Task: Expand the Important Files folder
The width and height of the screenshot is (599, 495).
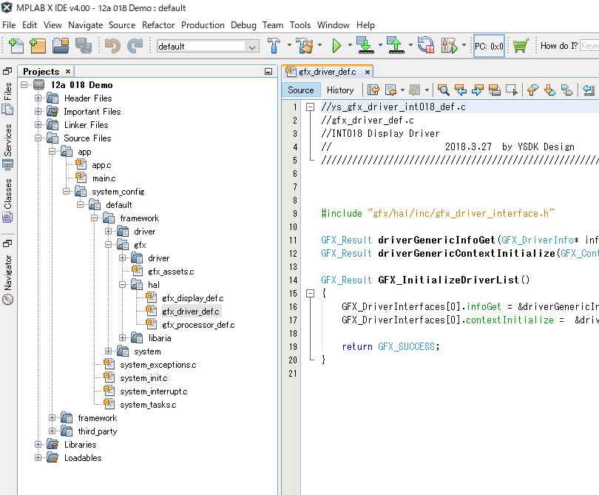Action: (x=38, y=112)
